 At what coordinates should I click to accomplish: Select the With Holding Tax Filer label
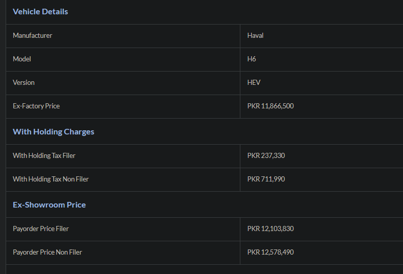44,155
